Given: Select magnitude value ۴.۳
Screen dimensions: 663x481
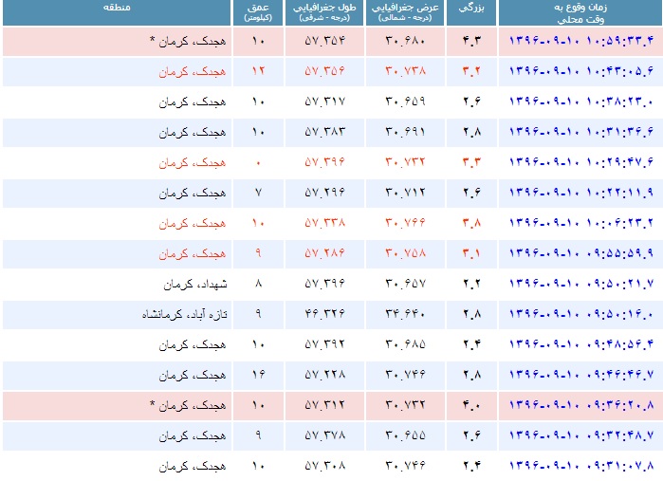Looking at the screenshot, I should tap(471, 41).
